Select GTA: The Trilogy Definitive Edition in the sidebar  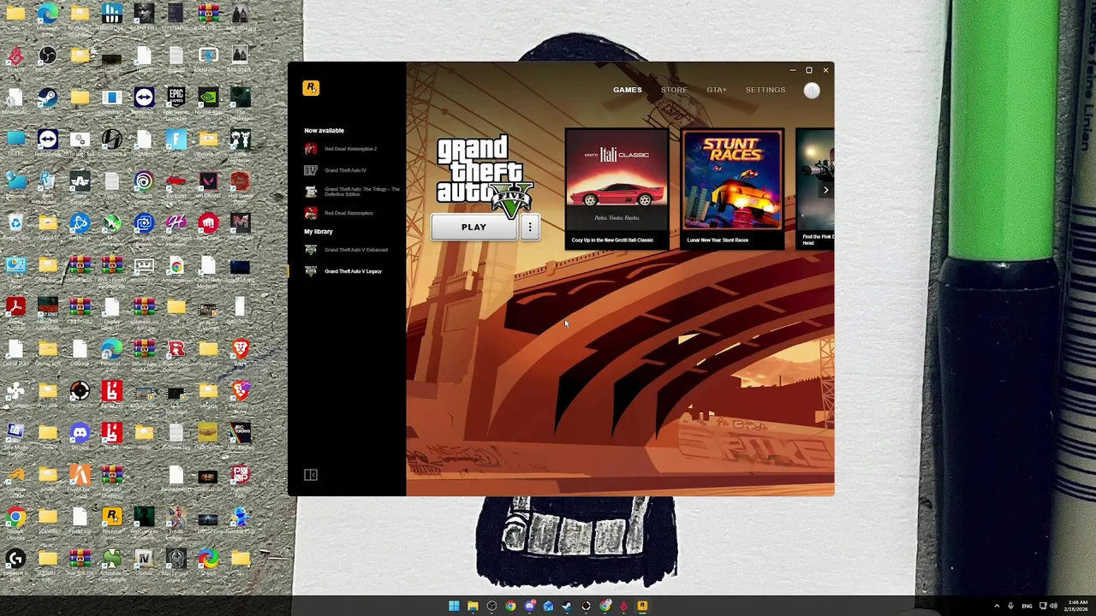[x=351, y=192]
